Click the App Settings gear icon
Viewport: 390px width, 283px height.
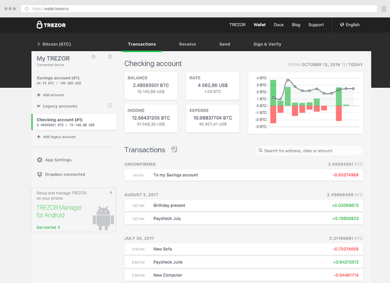(40, 160)
